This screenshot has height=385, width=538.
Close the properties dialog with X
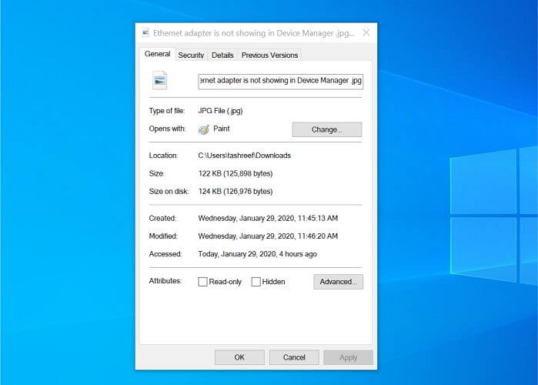366,32
